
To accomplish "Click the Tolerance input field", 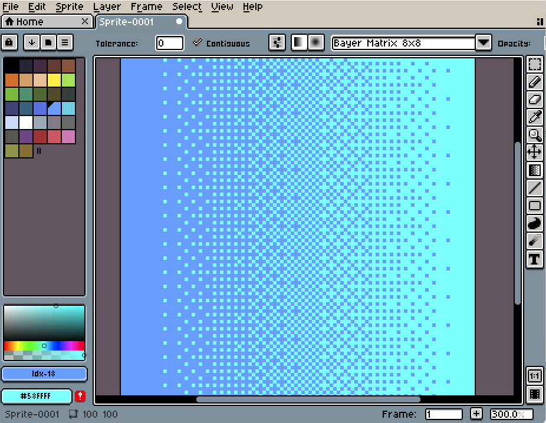I will pyautogui.click(x=169, y=42).
